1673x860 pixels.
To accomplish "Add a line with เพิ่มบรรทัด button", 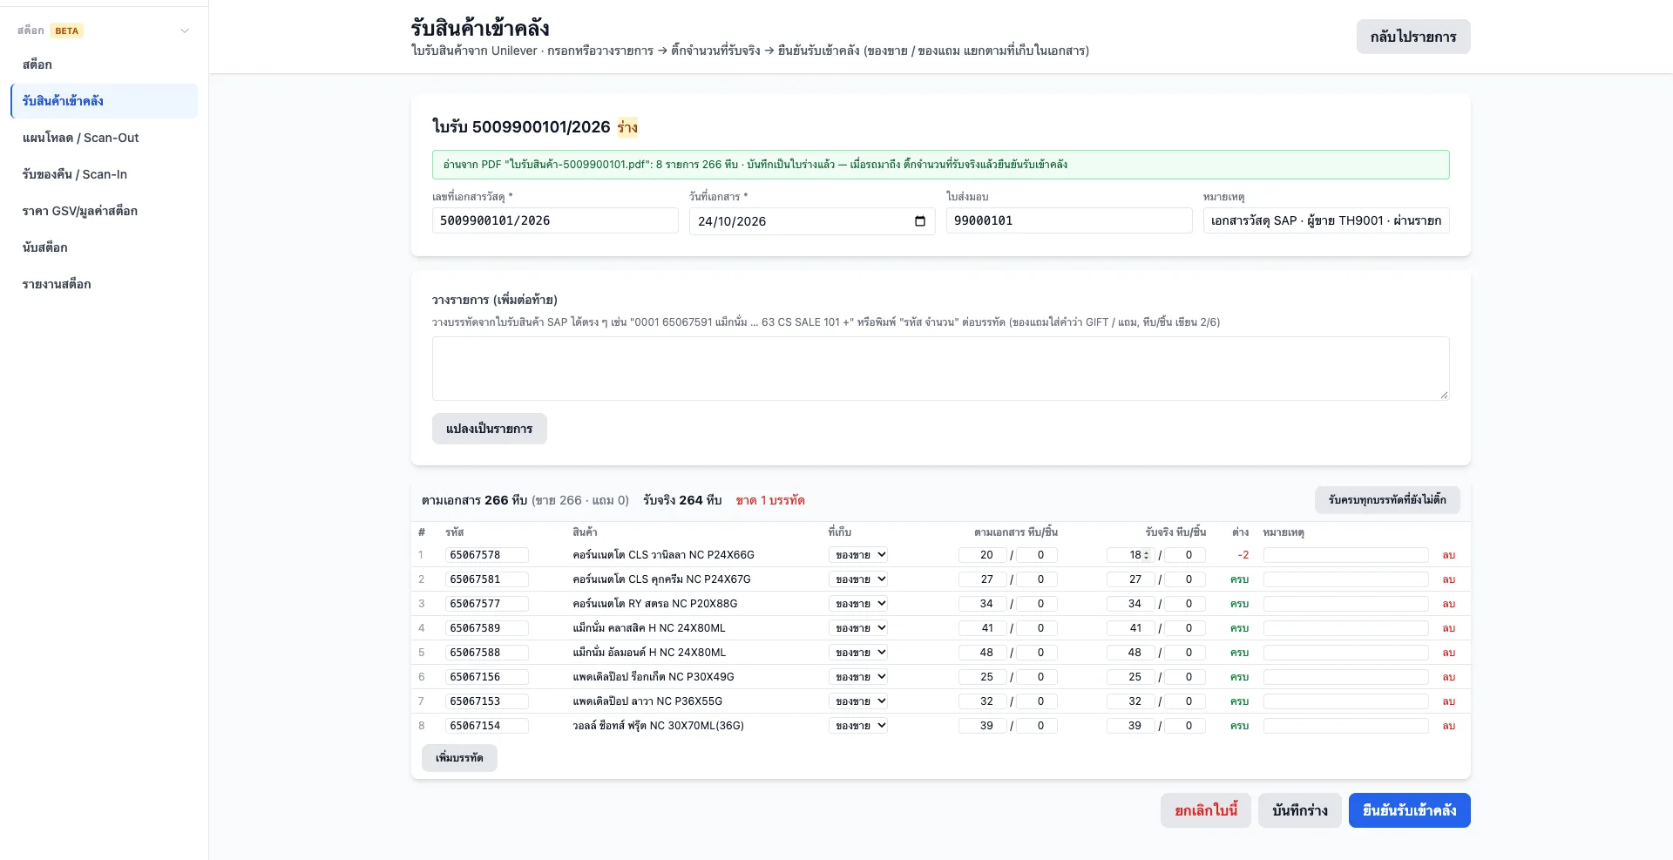I will pos(459,758).
